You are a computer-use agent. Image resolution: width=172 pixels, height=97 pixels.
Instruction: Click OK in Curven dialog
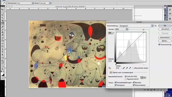(x=165, y=26)
